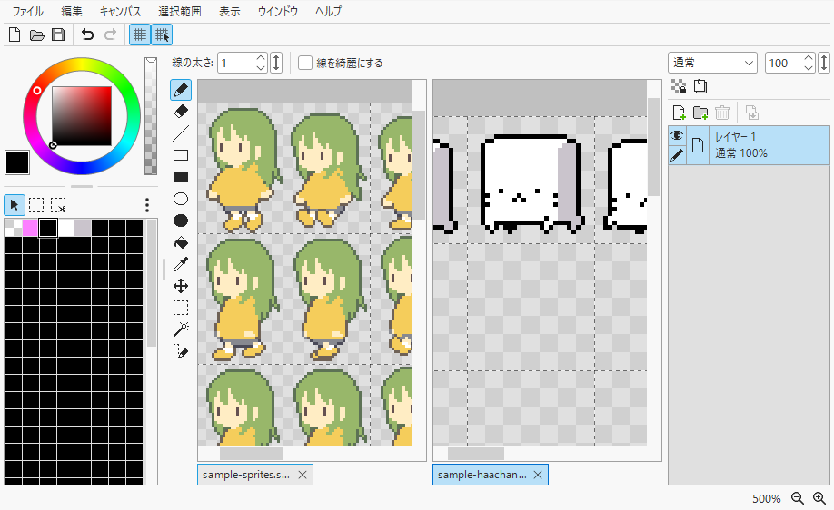This screenshot has height=510, width=834.
Task: Select the Eraser tool
Action: coord(181,112)
